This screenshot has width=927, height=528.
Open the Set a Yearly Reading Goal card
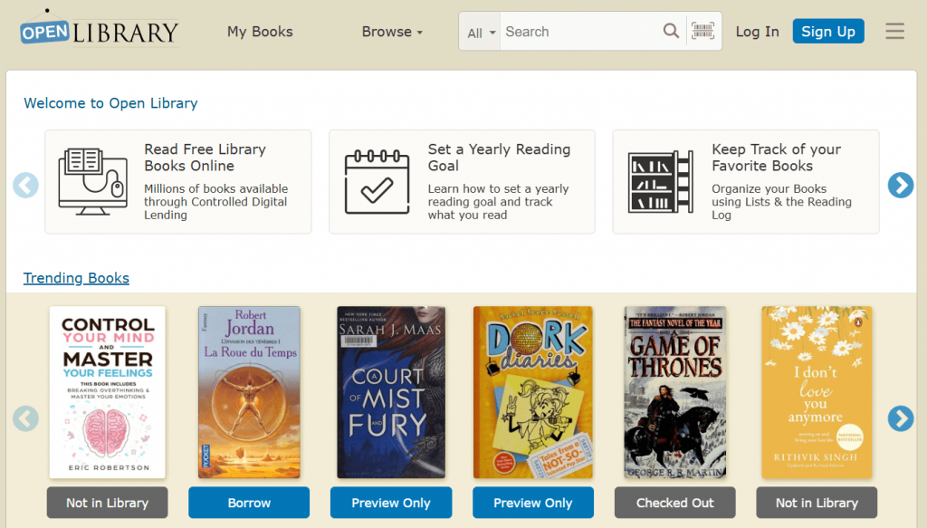(462, 181)
